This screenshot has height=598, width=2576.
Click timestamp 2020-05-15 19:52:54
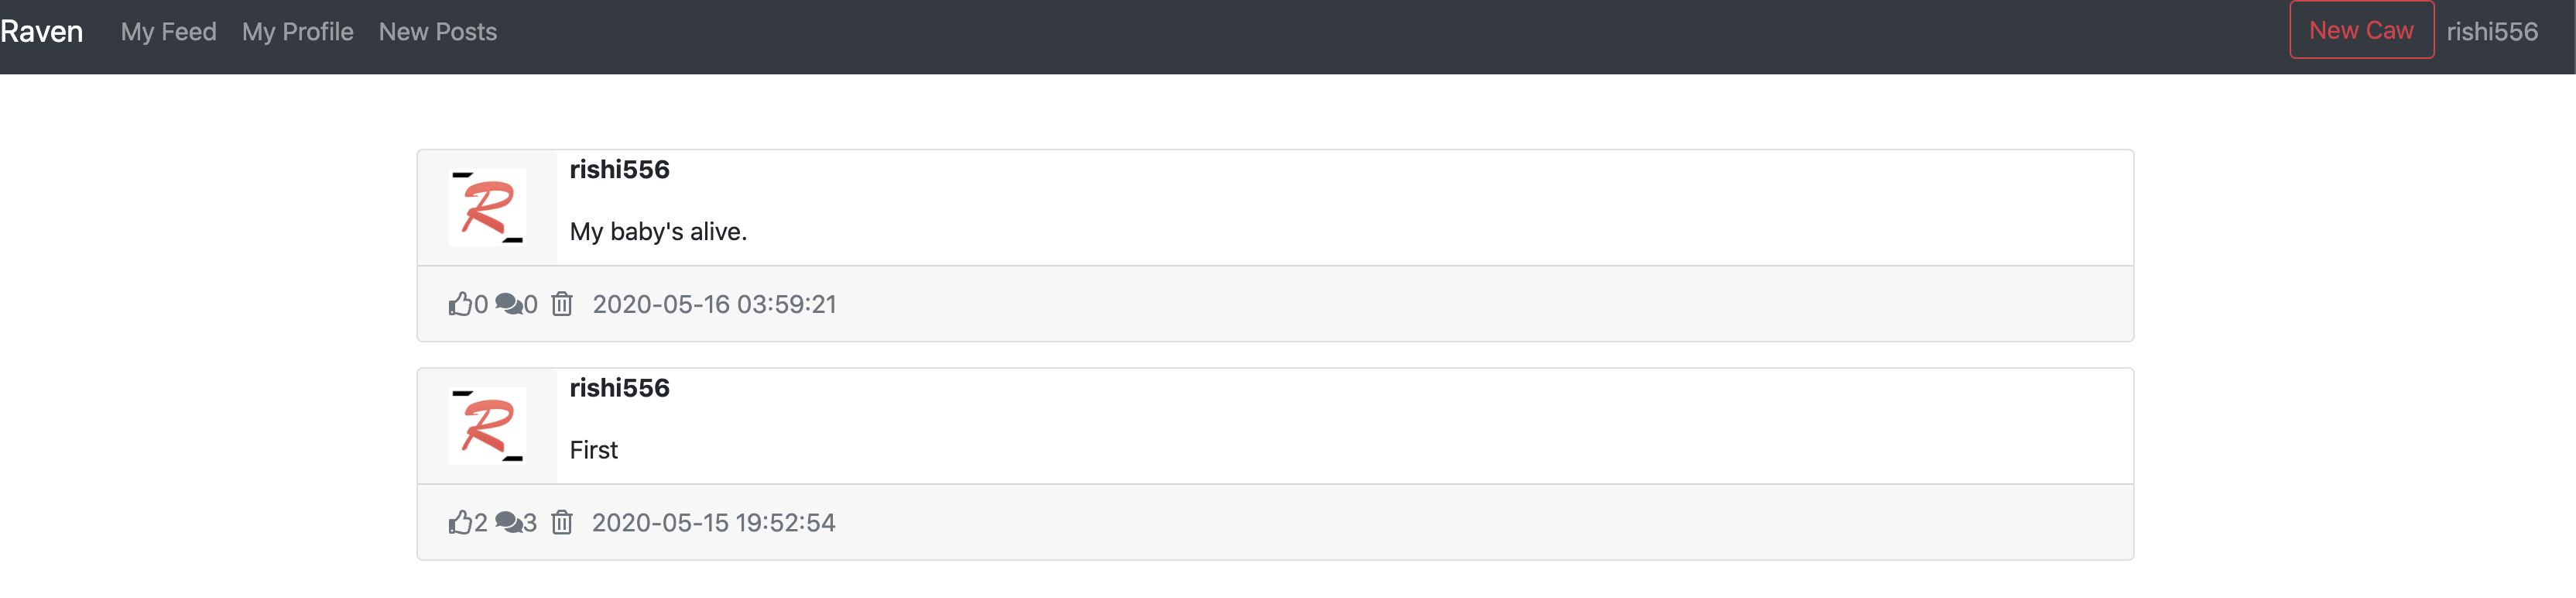coord(714,522)
